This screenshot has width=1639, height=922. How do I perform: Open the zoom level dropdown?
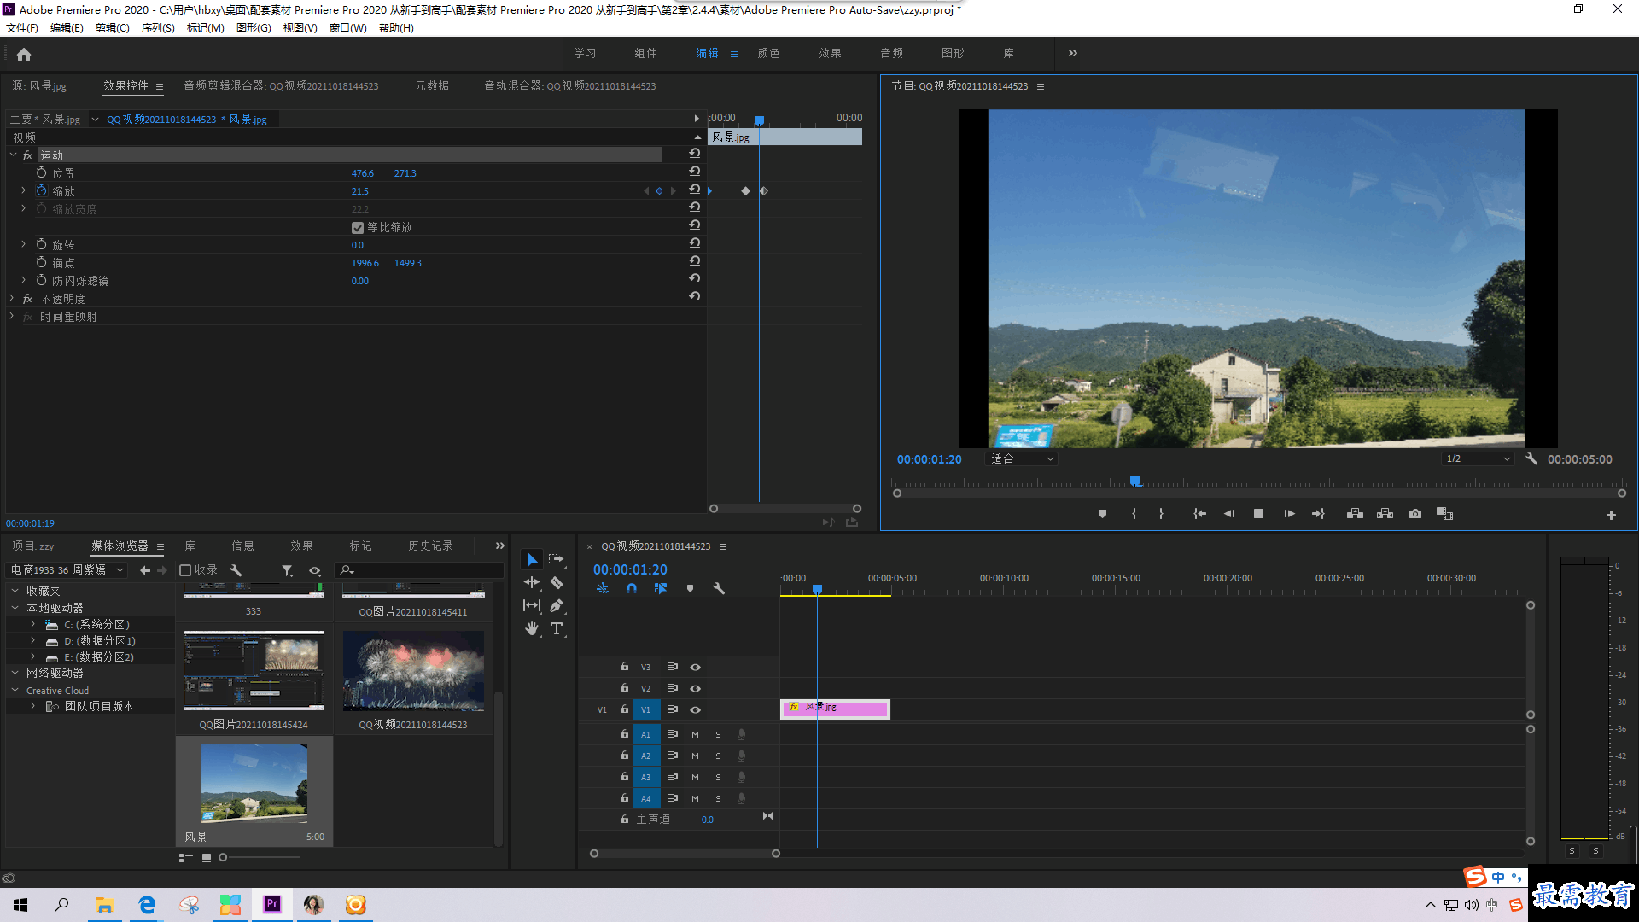[x=1022, y=459]
